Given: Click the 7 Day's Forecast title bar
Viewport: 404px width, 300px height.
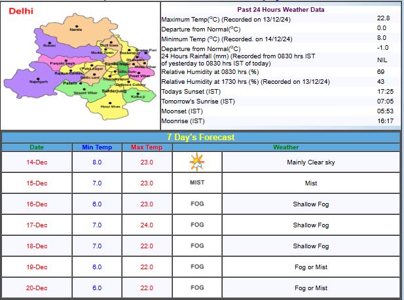Looking at the screenshot, I should pyautogui.click(x=200, y=138).
